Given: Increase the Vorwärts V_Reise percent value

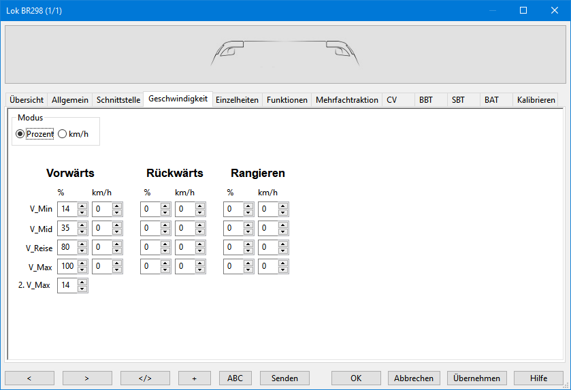Looking at the screenshot, I should click(x=82, y=244).
